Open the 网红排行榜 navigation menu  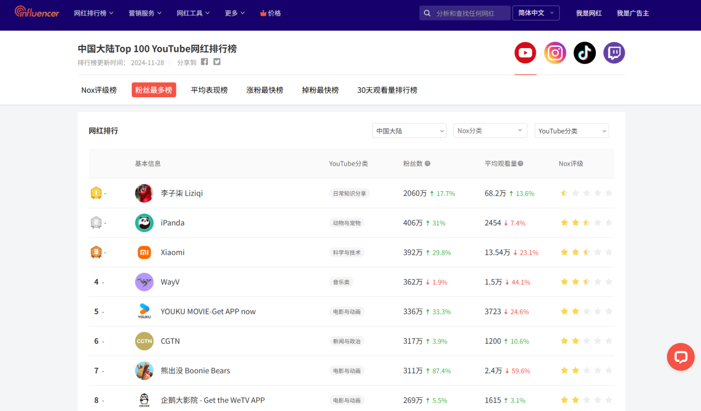(94, 13)
